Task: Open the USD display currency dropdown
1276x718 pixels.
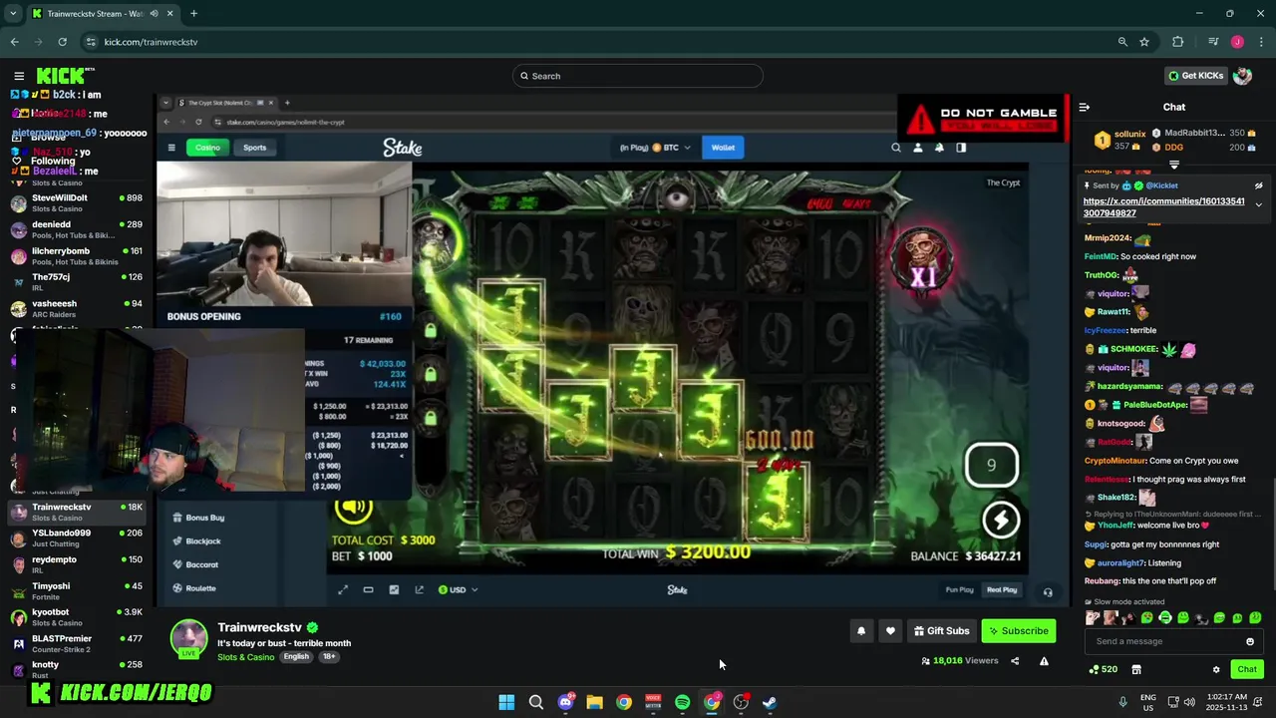Action: (459, 589)
